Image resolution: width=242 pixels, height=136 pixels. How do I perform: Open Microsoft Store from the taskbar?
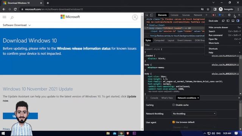coord(115,133)
